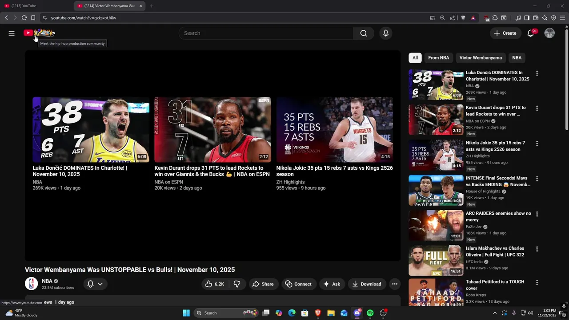Screen dimensions: 569x320
Task: Switch to the (2213) YouTube browser tab
Action: coord(36,6)
